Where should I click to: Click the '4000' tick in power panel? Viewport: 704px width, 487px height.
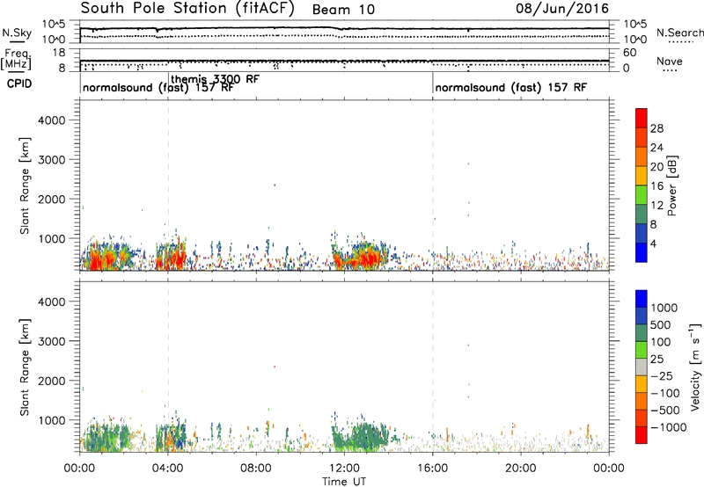point(52,120)
